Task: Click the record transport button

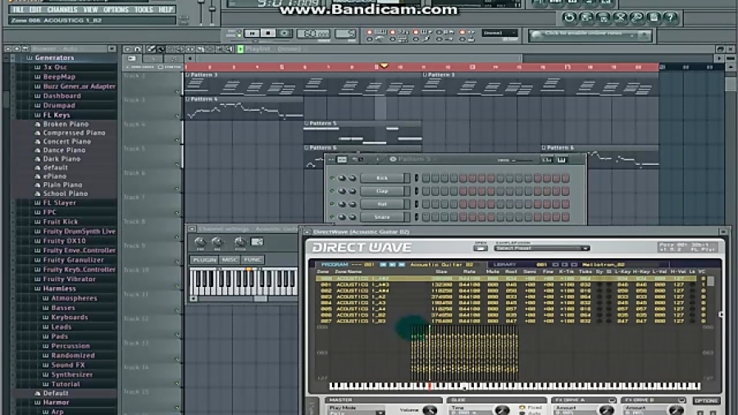Action: (284, 34)
